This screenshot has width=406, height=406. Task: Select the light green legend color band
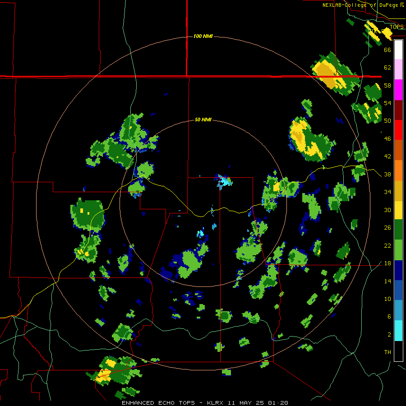click(x=398, y=250)
